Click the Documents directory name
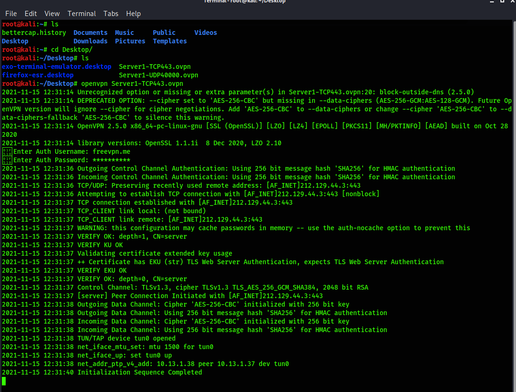Screen dimensions: 516x392 click(x=91, y=33)
